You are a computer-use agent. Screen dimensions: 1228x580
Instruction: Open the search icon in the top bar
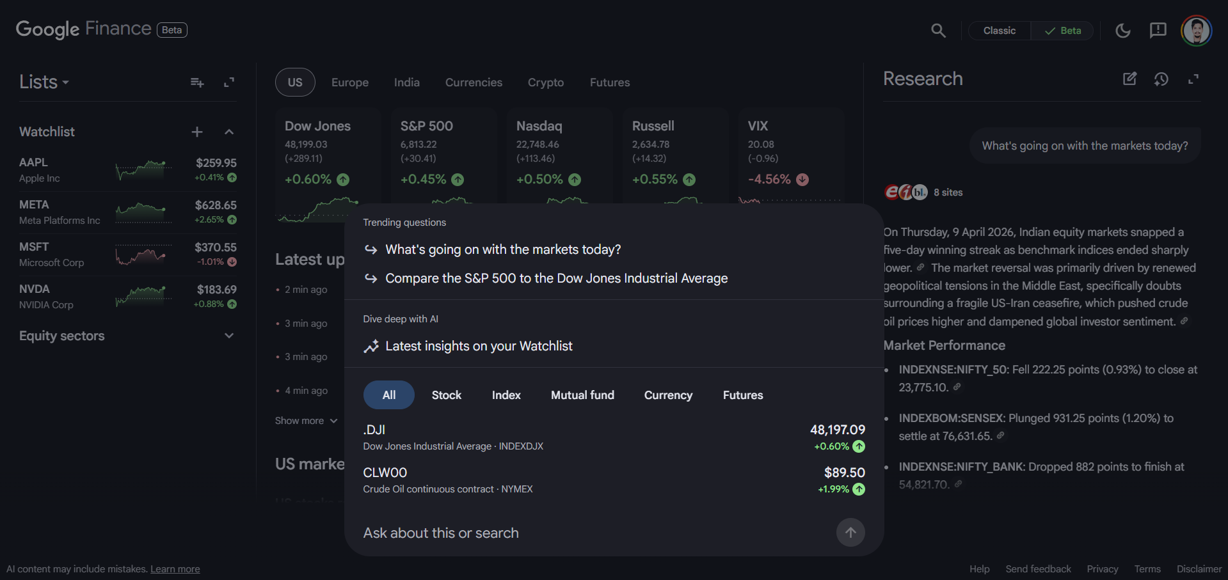[938, 30]
